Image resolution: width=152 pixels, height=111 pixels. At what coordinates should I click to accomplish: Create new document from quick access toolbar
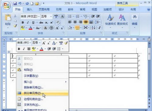pyautogui.click(x=32, y=4)
